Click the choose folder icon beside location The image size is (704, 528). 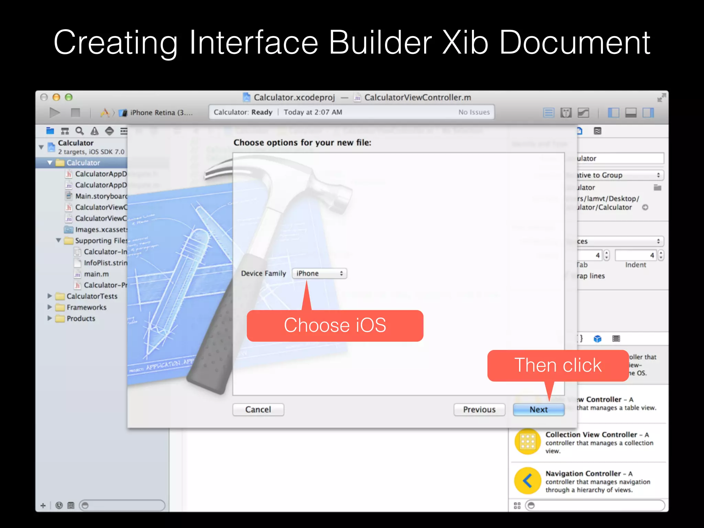657,188
